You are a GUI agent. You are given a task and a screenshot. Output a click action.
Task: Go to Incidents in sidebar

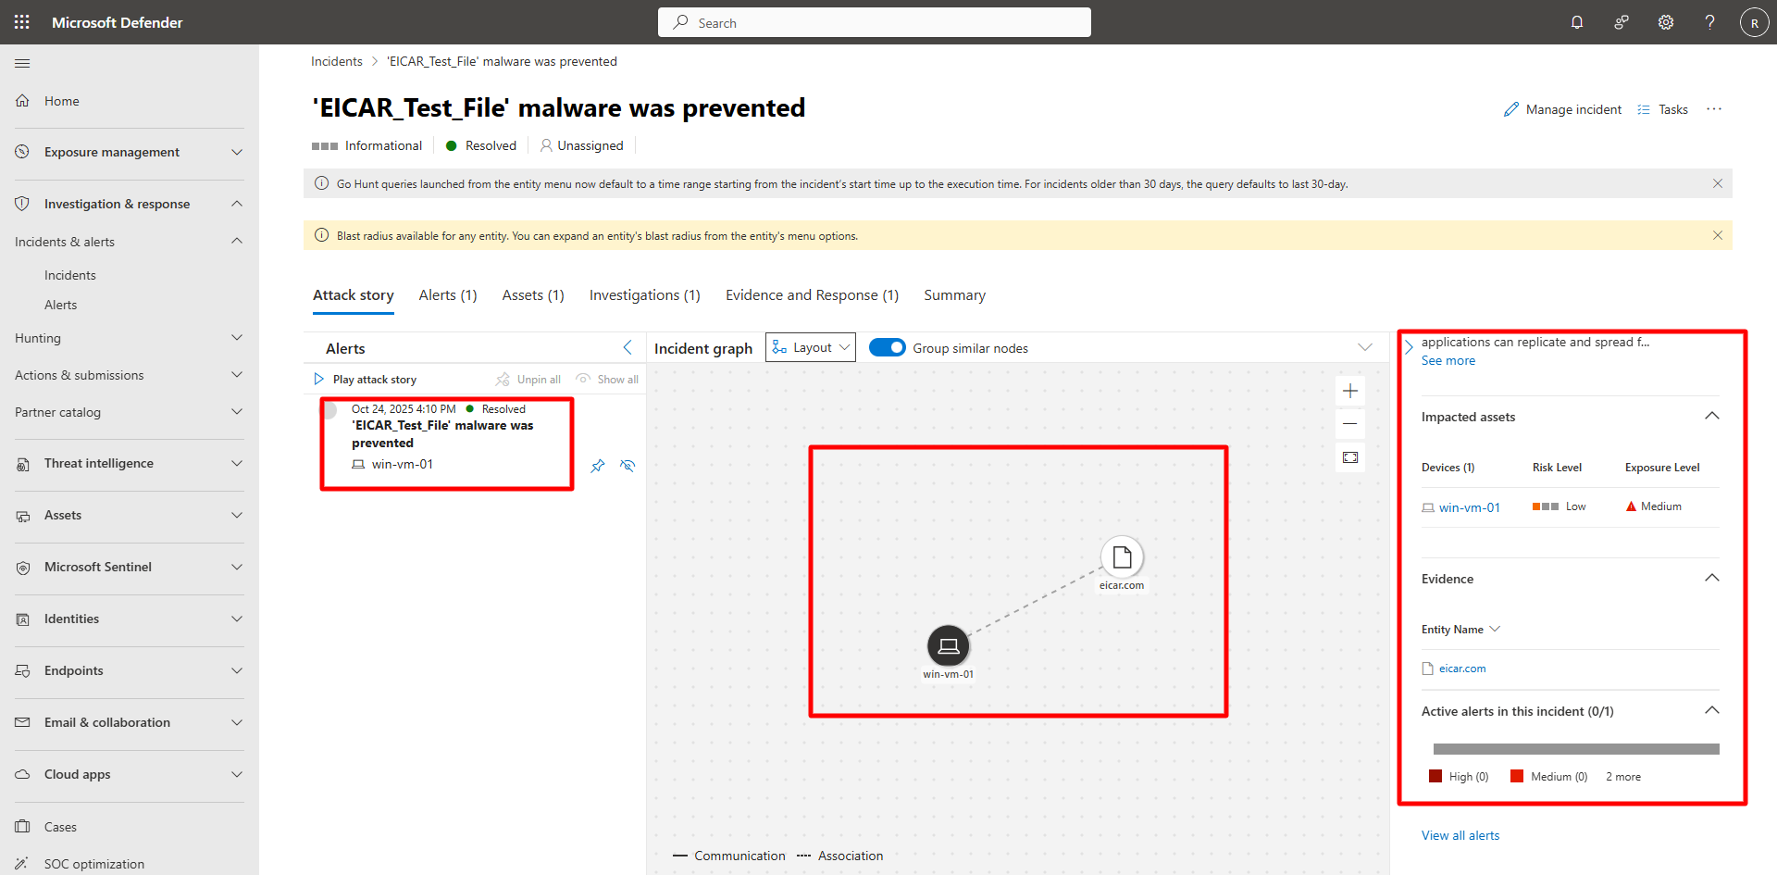[x=70, y=275]
